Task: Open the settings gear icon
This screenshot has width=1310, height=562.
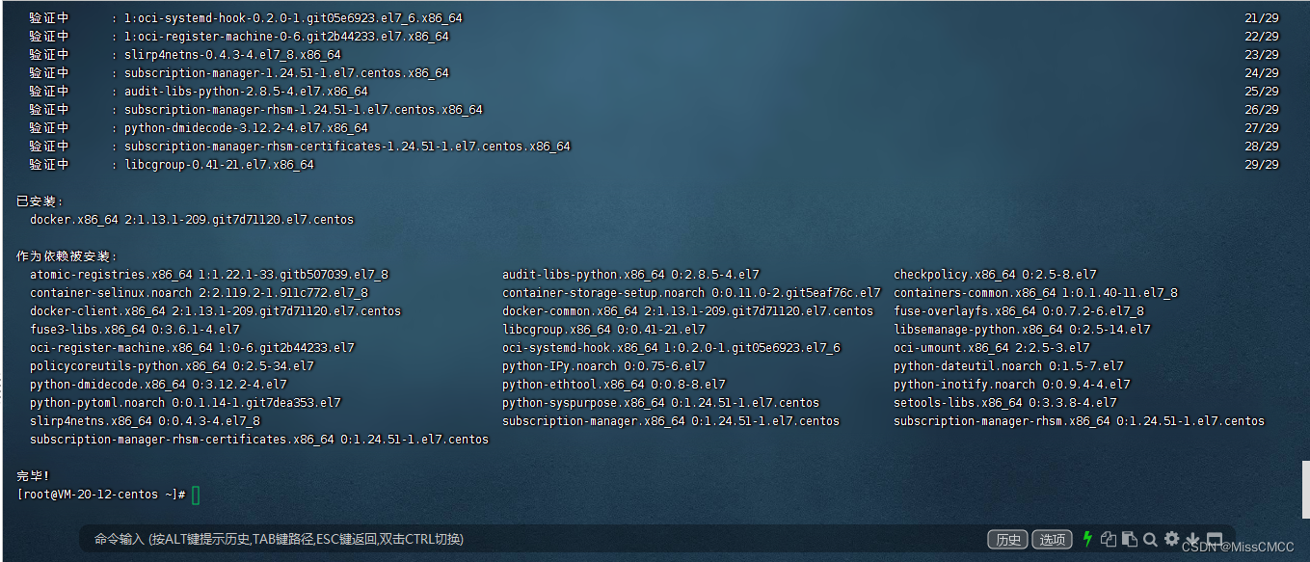Action: [1171, 539]
